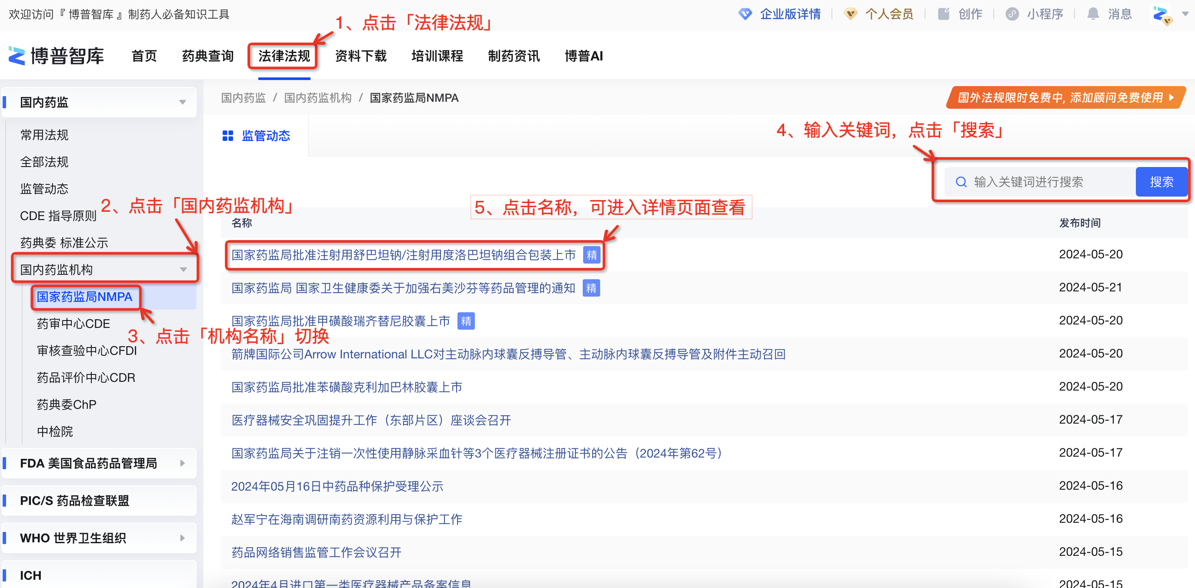Click 国内药监 breadcrumb link

(x=244, y=98)
